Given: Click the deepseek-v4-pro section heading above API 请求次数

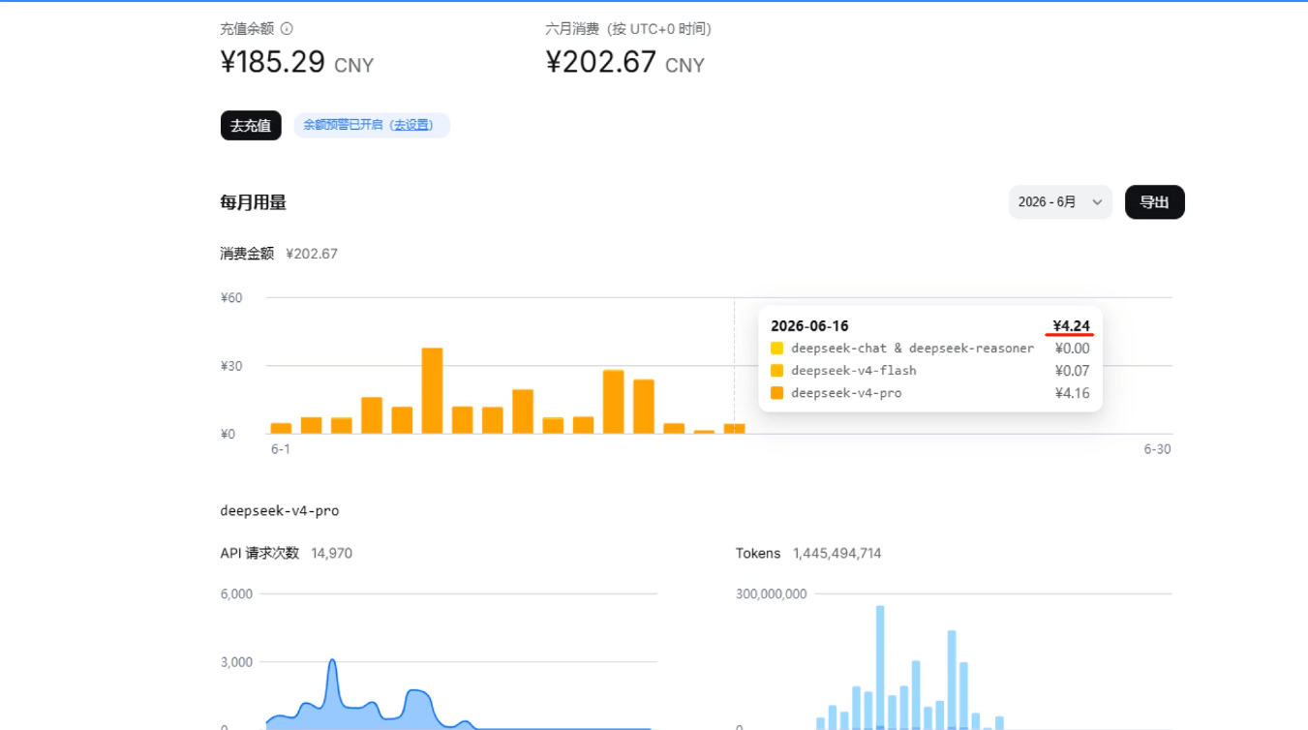Looking at the screenshot, I should tap(280, 510).
